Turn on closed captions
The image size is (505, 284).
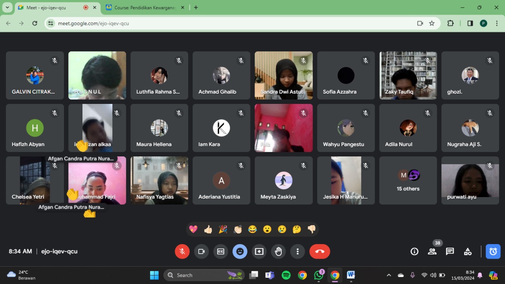pos(221,252)
